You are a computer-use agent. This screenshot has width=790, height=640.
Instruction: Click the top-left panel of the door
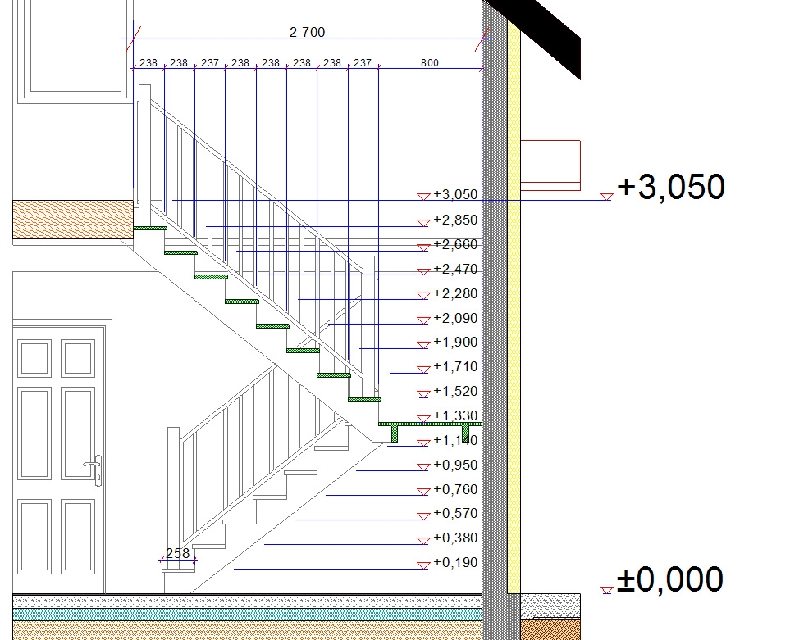point(34,359)
